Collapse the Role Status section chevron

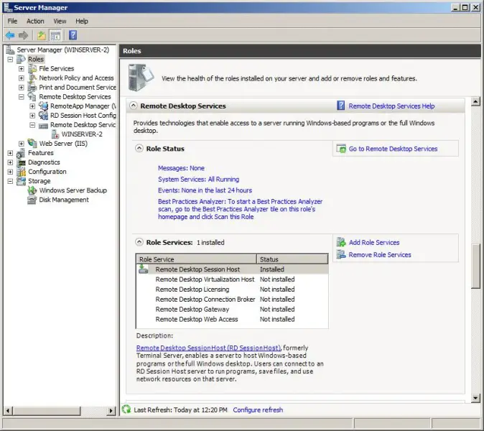pos(139,149)
